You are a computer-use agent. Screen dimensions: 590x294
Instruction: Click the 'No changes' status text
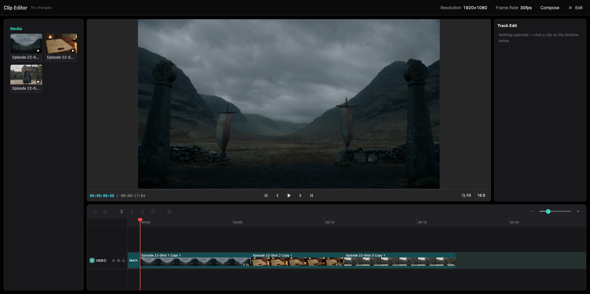point(41,8)
